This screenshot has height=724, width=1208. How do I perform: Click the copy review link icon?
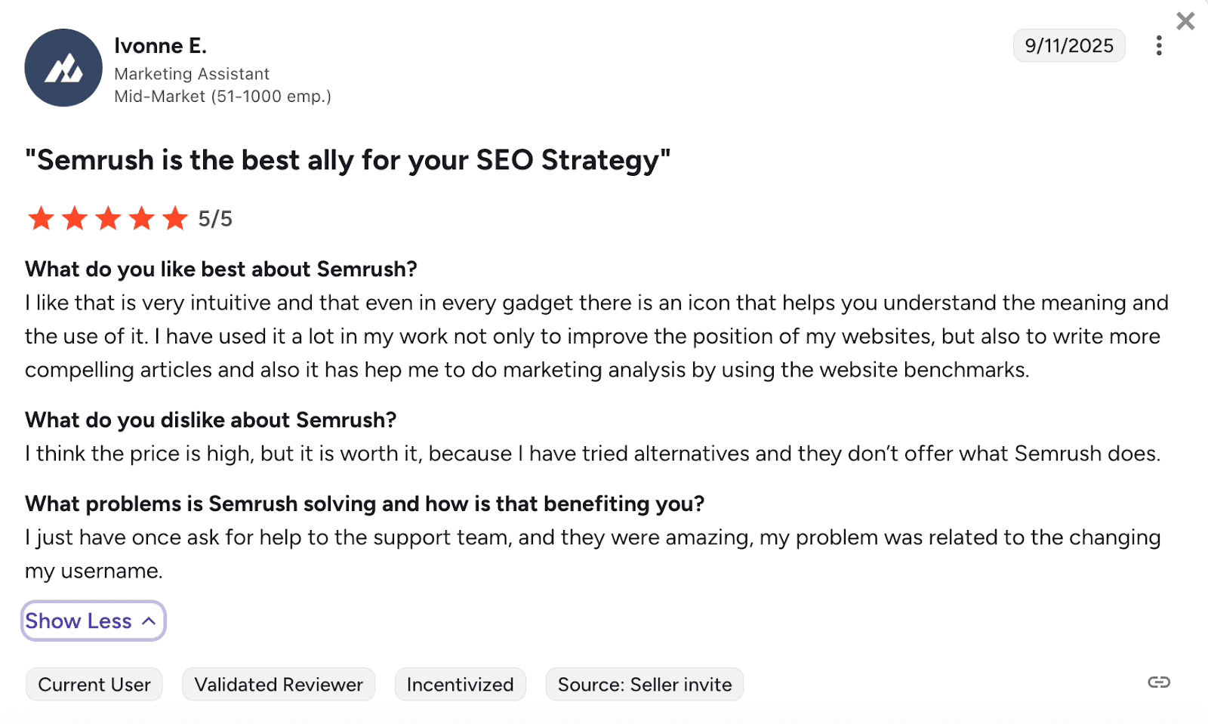pyautogui.click(x=1159, y=682)
